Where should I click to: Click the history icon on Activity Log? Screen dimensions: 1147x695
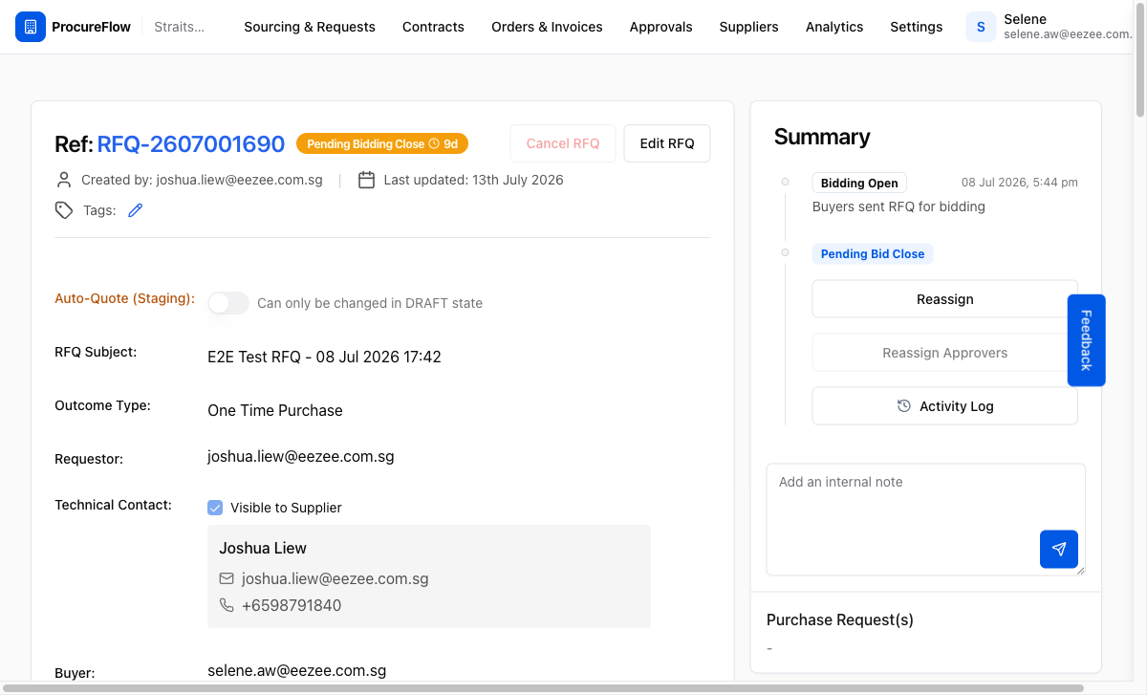click(904, 406)
